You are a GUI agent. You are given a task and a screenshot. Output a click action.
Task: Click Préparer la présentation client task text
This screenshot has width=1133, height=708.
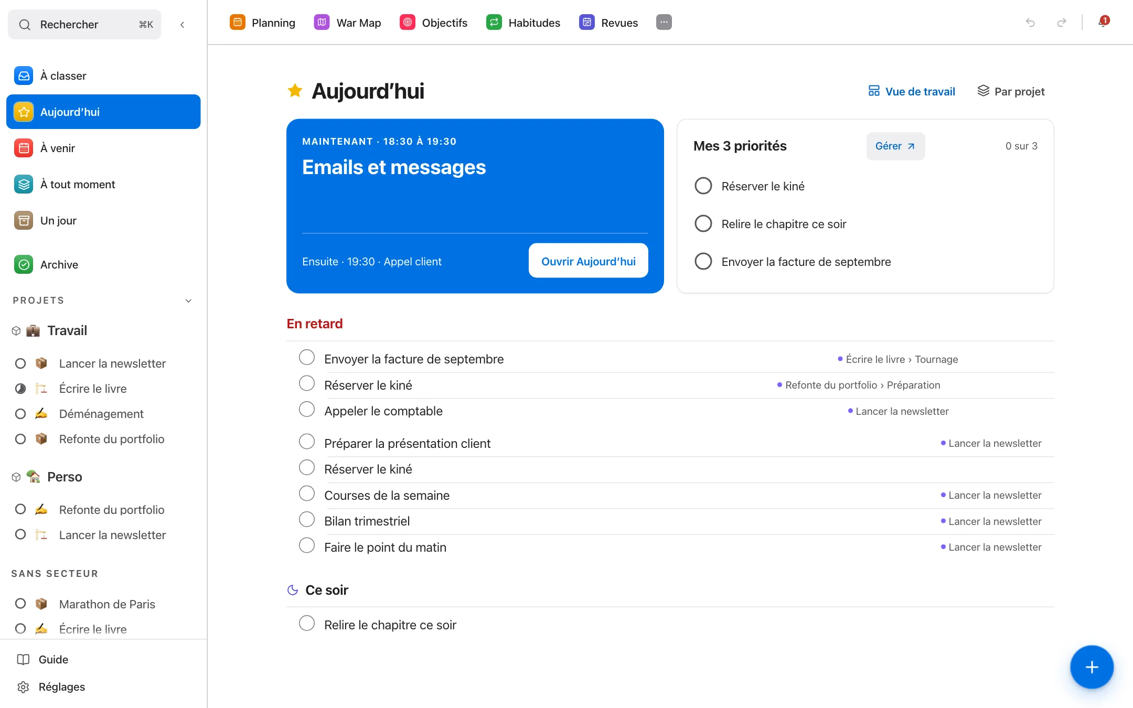[407, 444]
